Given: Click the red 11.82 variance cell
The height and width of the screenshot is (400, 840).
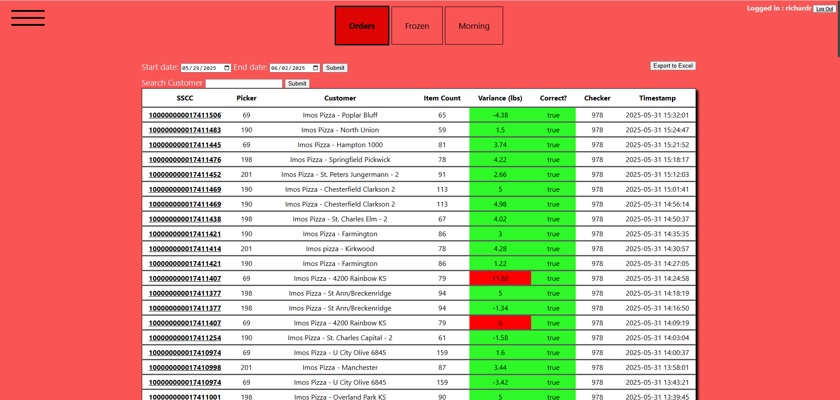Looking at the screenshot, I should [x=500, y=279].
